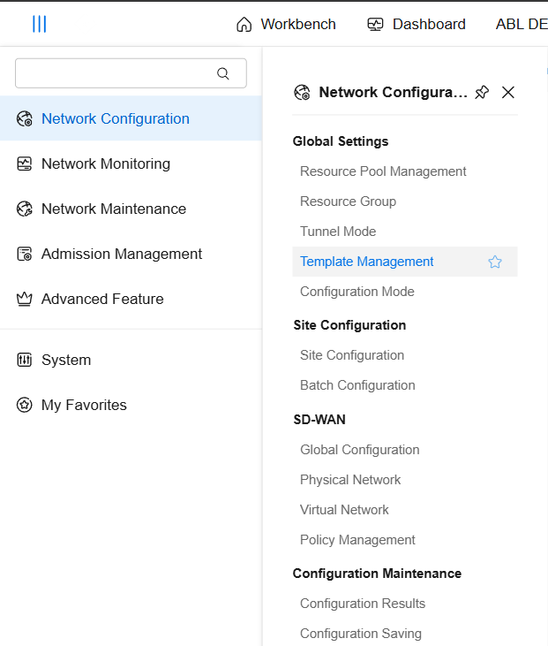Viewport: 548px width, 646px height.
Task: Click the Network Monitoring sidebar icon
Action: click(x=25, y=163)
